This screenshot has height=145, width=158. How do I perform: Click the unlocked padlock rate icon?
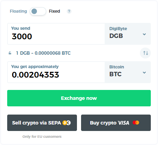[10, 53]
